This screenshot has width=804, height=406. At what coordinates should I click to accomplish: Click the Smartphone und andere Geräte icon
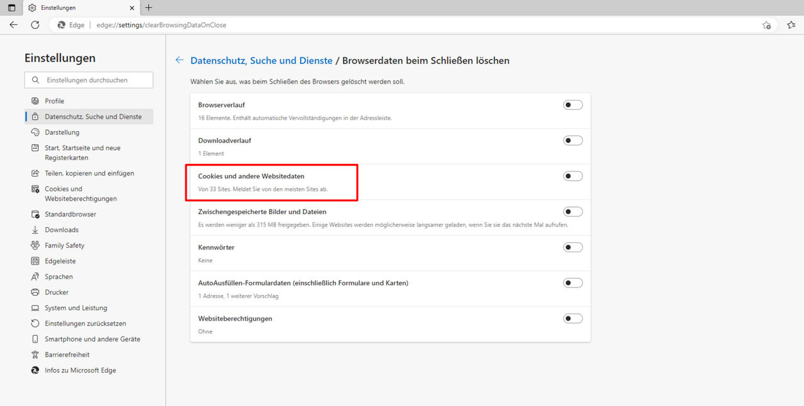pyautogui.click(x=35, y=338)
